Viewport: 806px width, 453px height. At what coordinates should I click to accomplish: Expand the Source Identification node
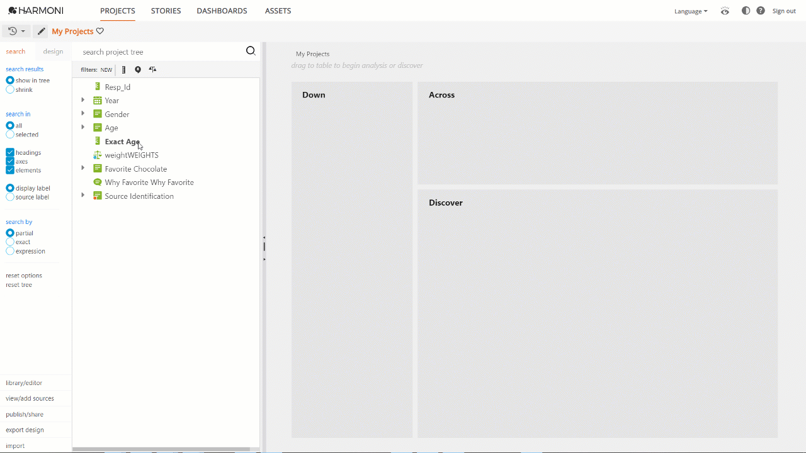(x=82, y=195)
